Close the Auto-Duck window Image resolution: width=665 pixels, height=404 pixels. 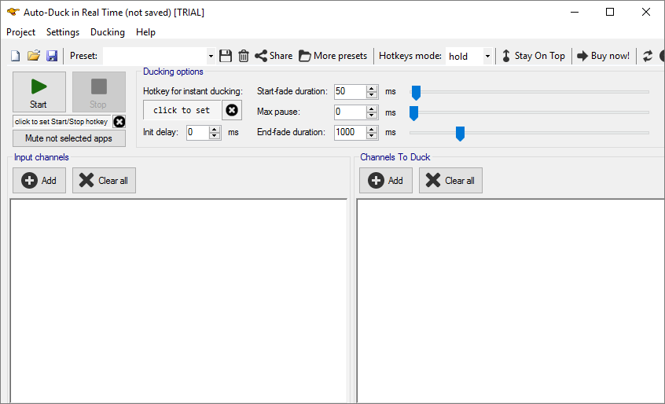(x=646, y=12)
